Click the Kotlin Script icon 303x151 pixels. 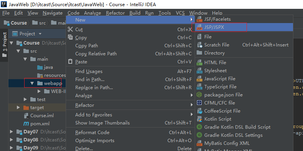pyautogui.click(x=199, y=119)
